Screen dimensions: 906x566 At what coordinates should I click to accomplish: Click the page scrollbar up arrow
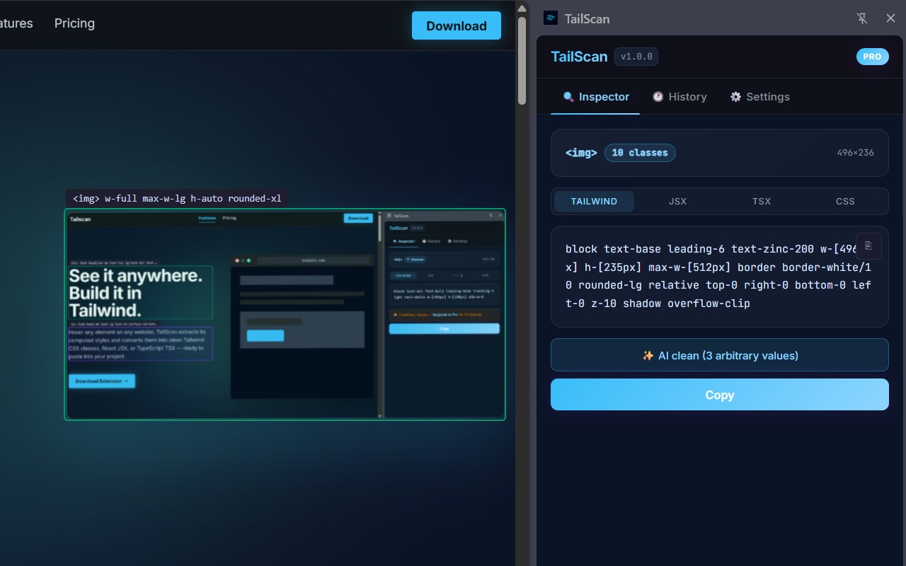tap(522, 8)
